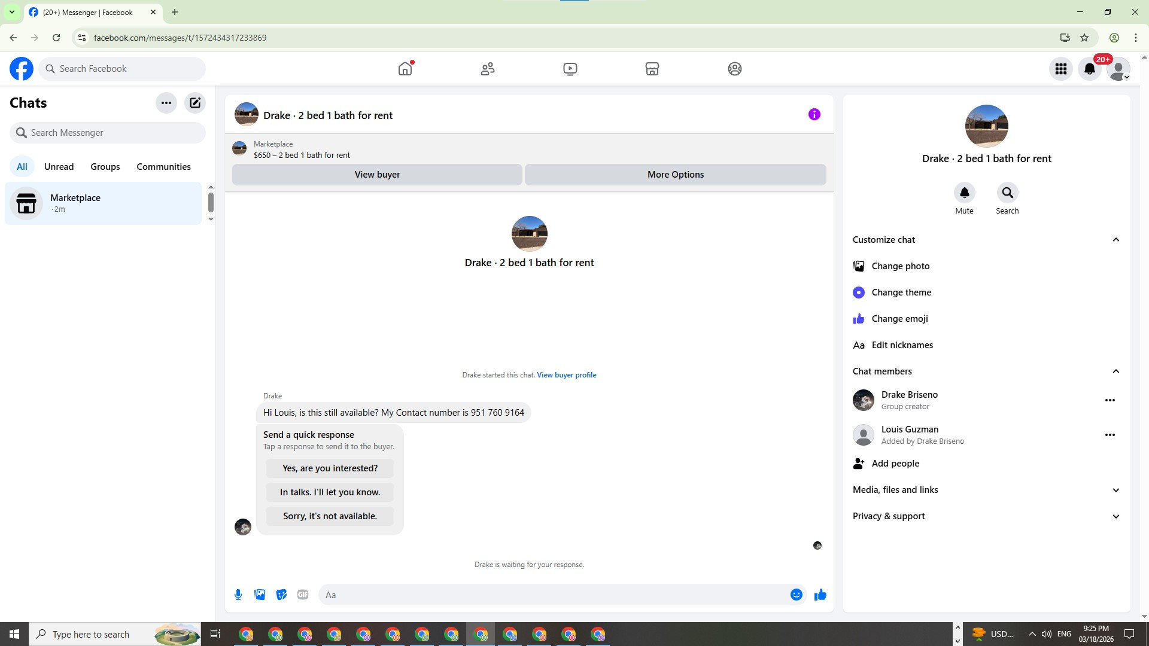The image size is (1149, 646).
Task: Click the voice clip microphone icon
Action: pos(238,595)
